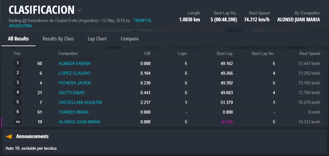View FICHERA JAVIER competitor page

coord(75,83)
